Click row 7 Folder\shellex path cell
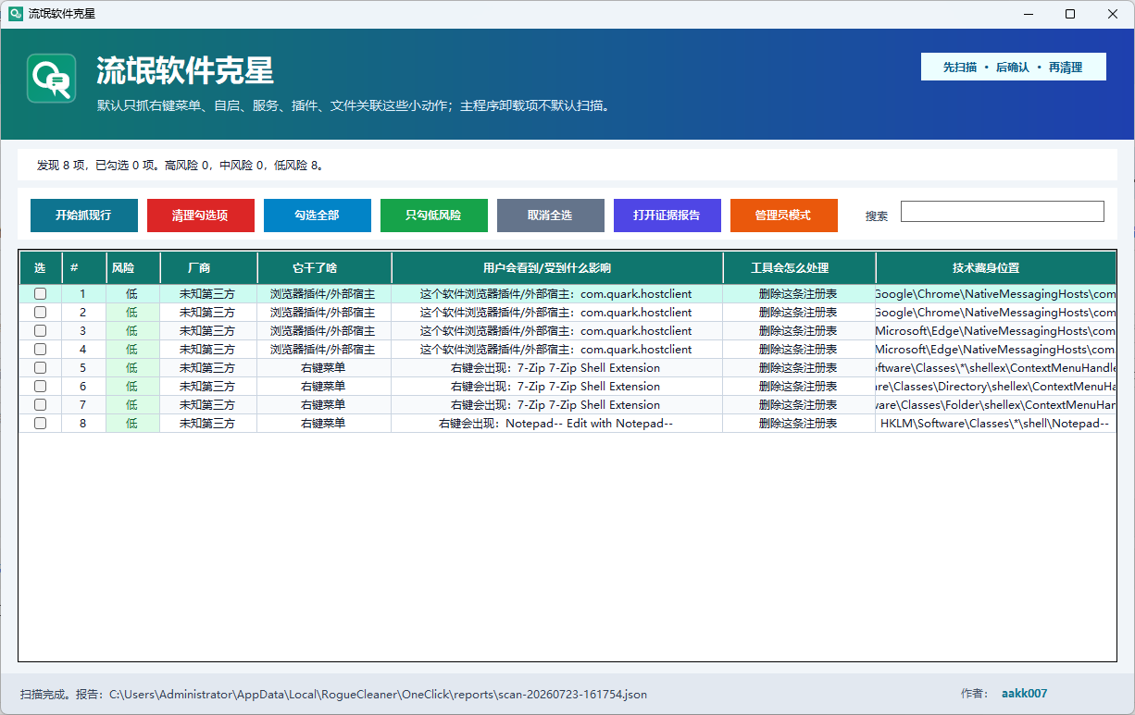 tap(995, 405)
